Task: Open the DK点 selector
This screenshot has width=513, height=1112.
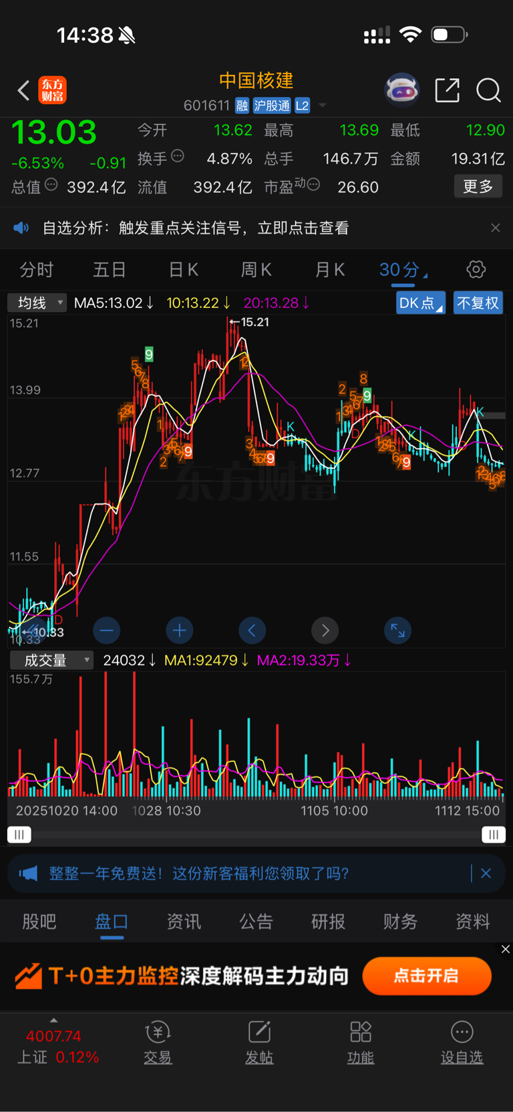Action: [421, 303]
